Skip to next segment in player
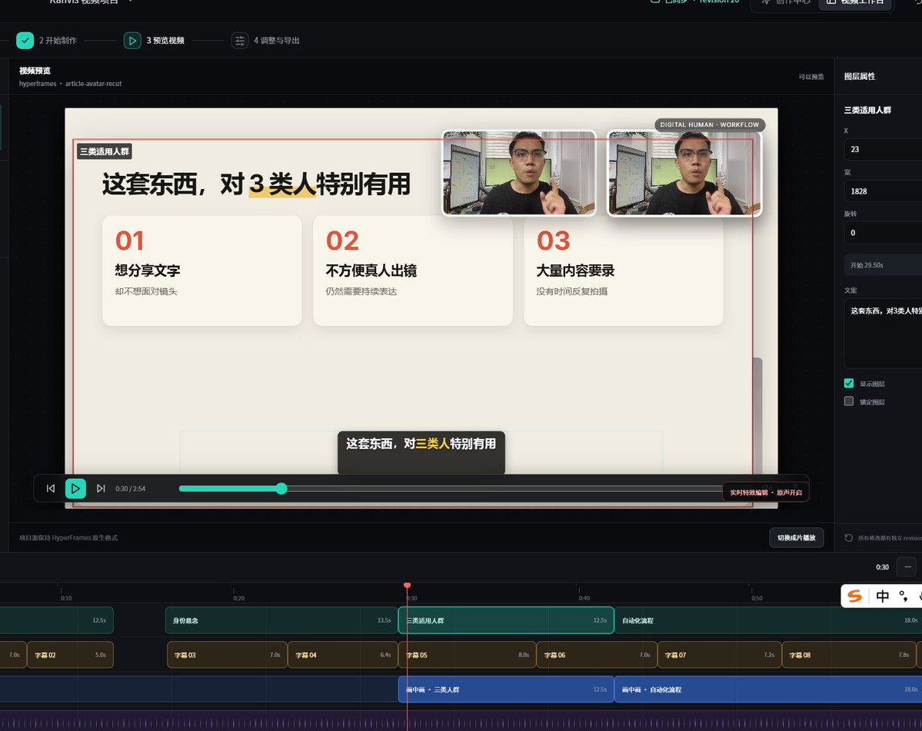The height and width of the screenshot is (731, 922). [x=101, y=488]
